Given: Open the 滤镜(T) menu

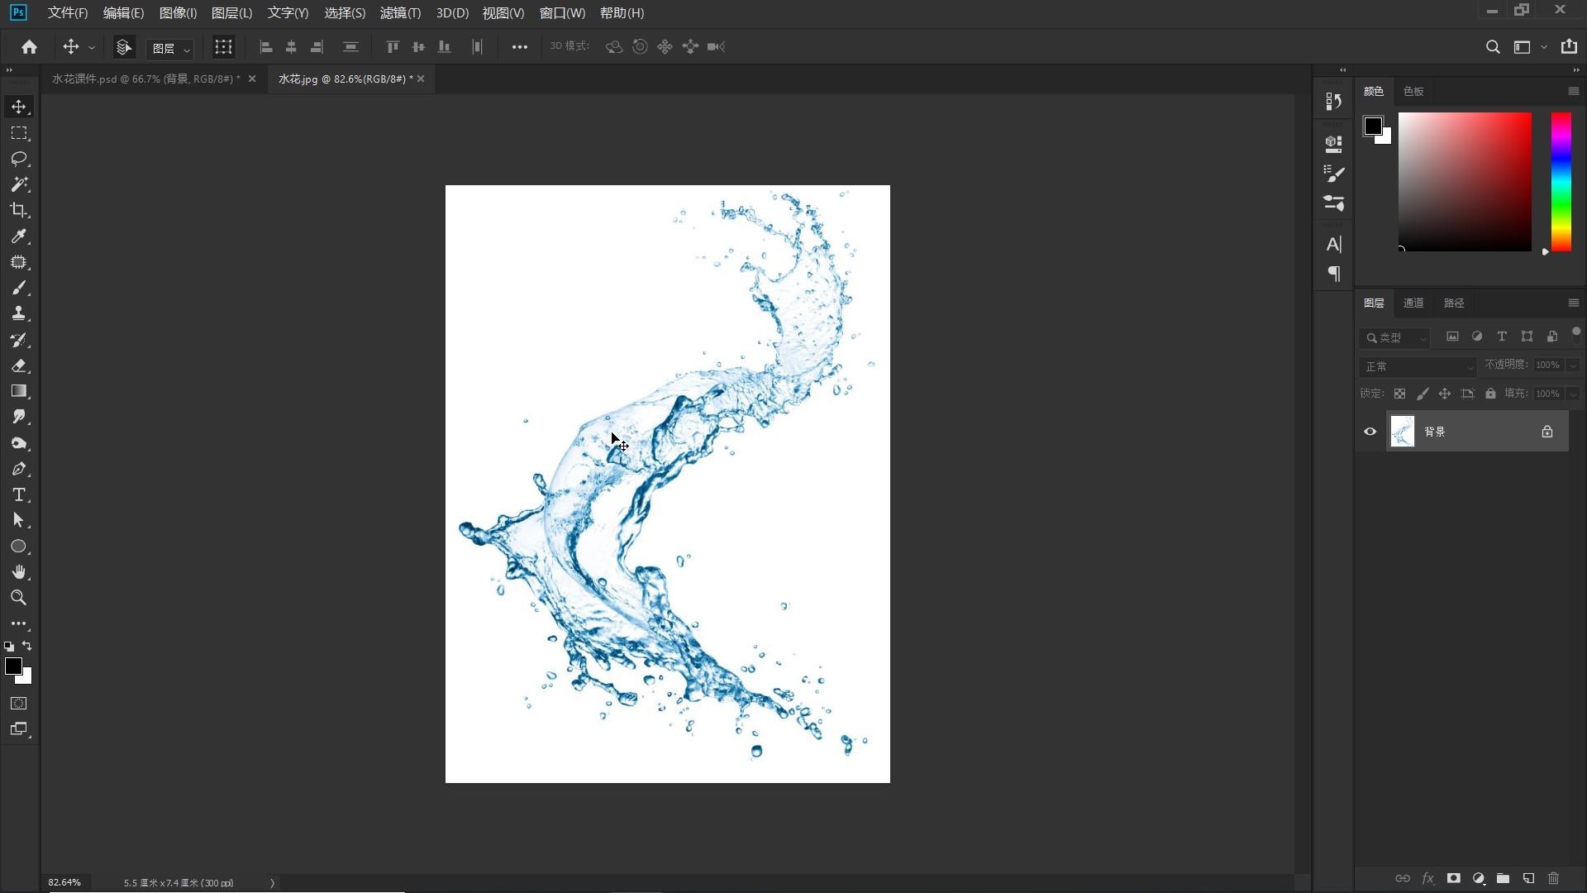Looking at the screenshot, I should [x=400, y=13].
